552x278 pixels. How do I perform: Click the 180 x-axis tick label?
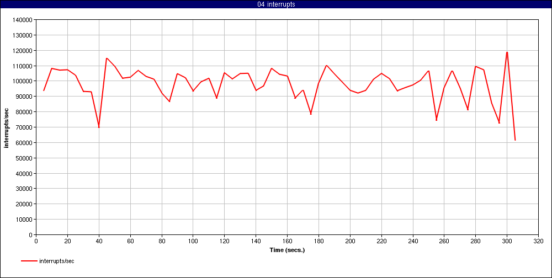319,242
